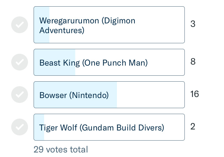Click the vote count 8 for Beast King
This screenshot has height=157, width=224.
click(x=193, y=62)
